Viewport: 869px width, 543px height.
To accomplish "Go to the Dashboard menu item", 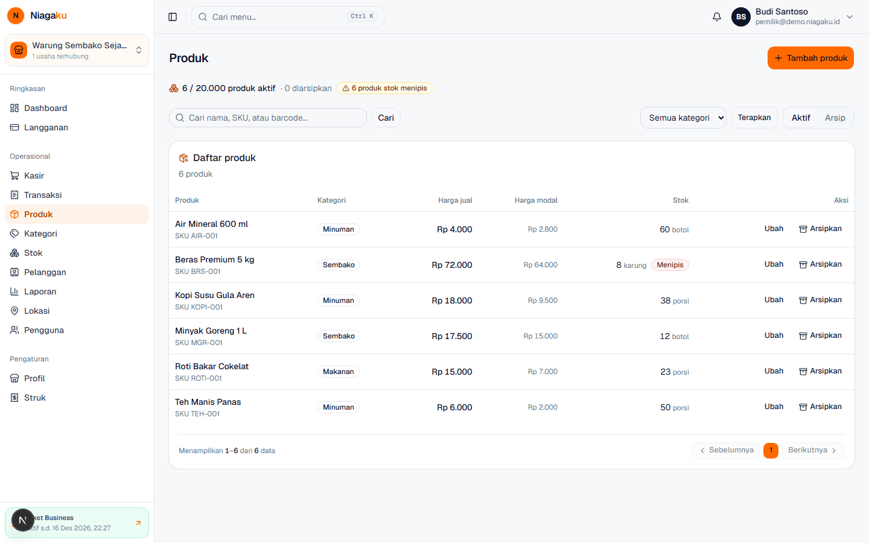I will pyautogui.click(x=77, y=108).
